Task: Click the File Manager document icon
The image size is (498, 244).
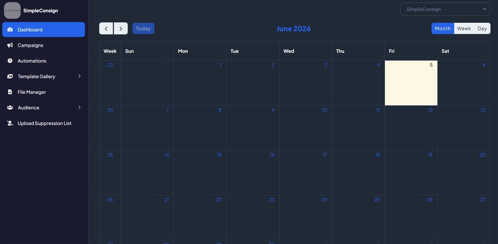Action: (10, 92)
